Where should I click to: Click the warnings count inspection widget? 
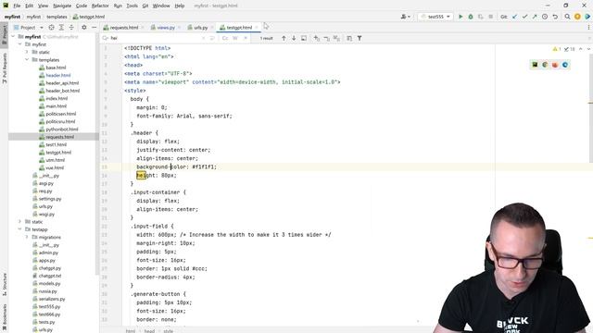(x=557, y=49)
